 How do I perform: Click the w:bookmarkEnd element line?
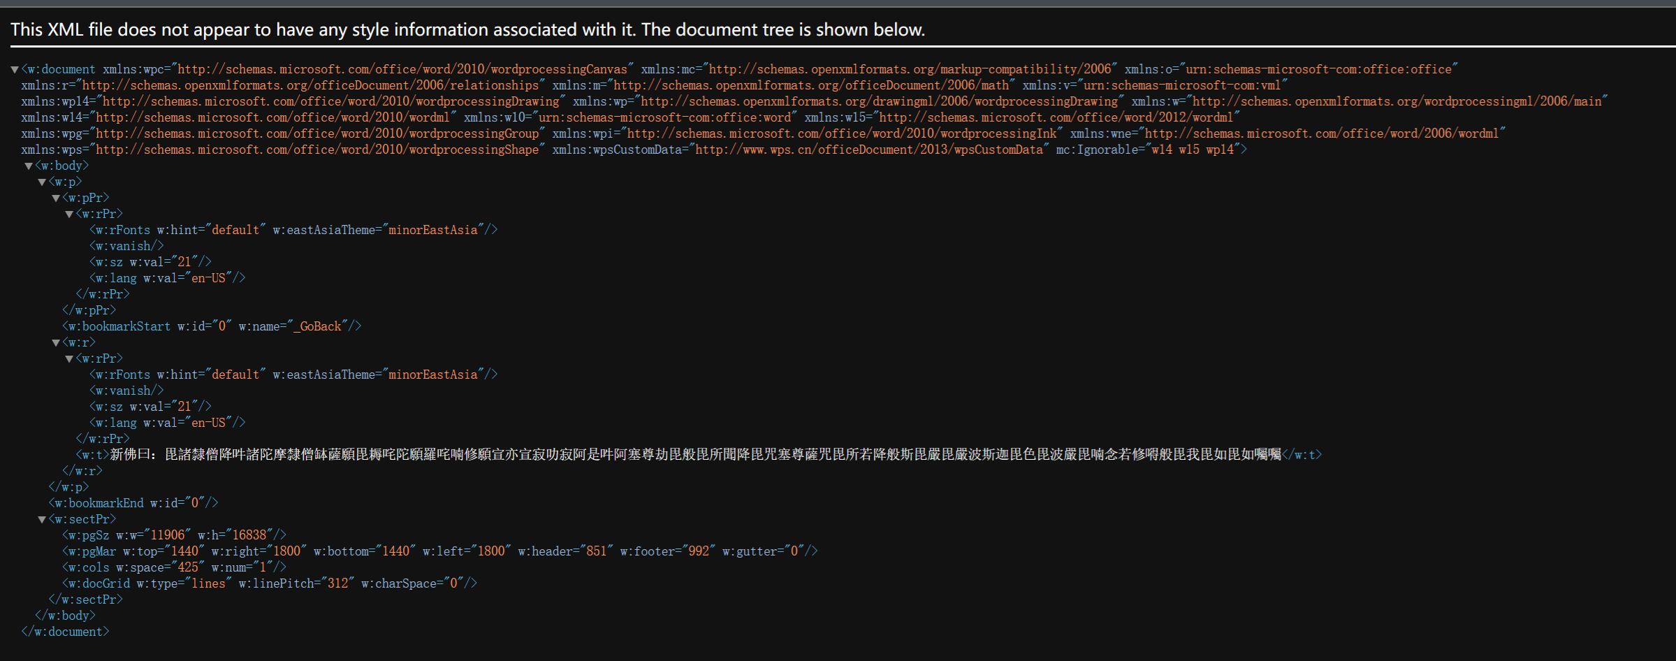click(133, 503)
